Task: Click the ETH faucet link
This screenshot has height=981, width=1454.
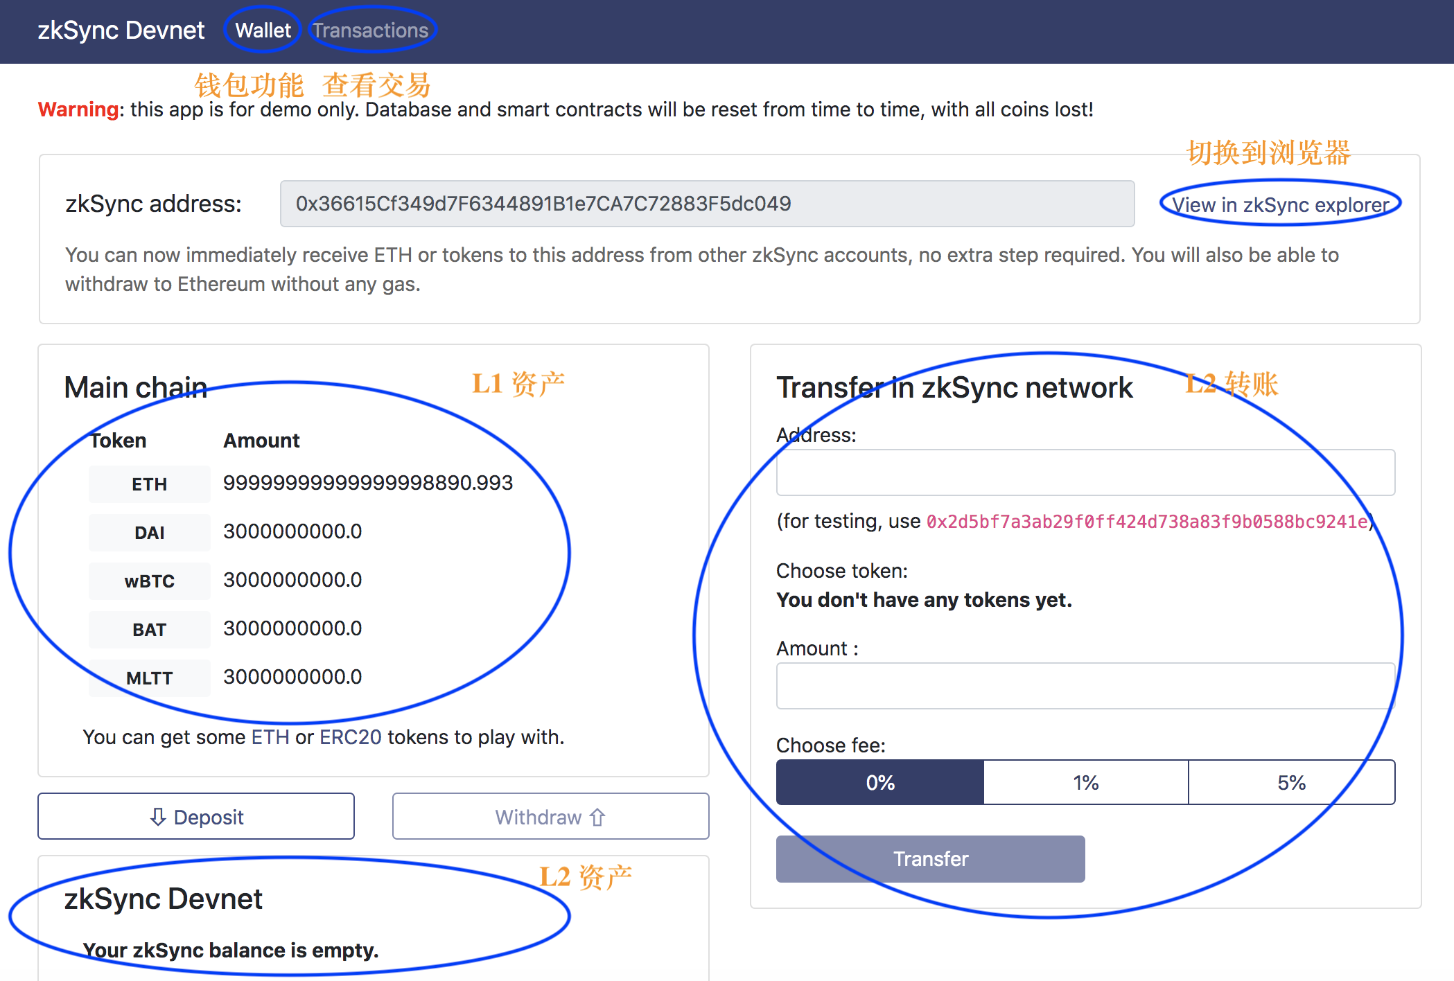Action: [270, 737]
